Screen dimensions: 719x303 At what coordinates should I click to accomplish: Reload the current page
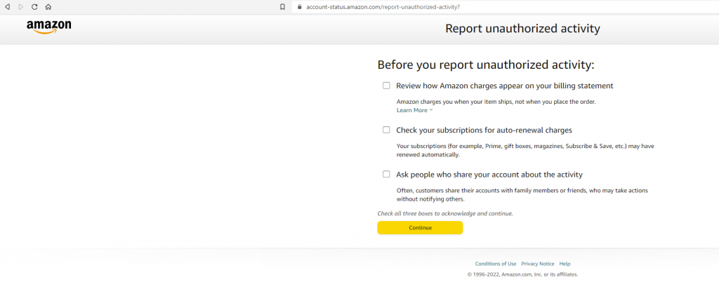34,6
